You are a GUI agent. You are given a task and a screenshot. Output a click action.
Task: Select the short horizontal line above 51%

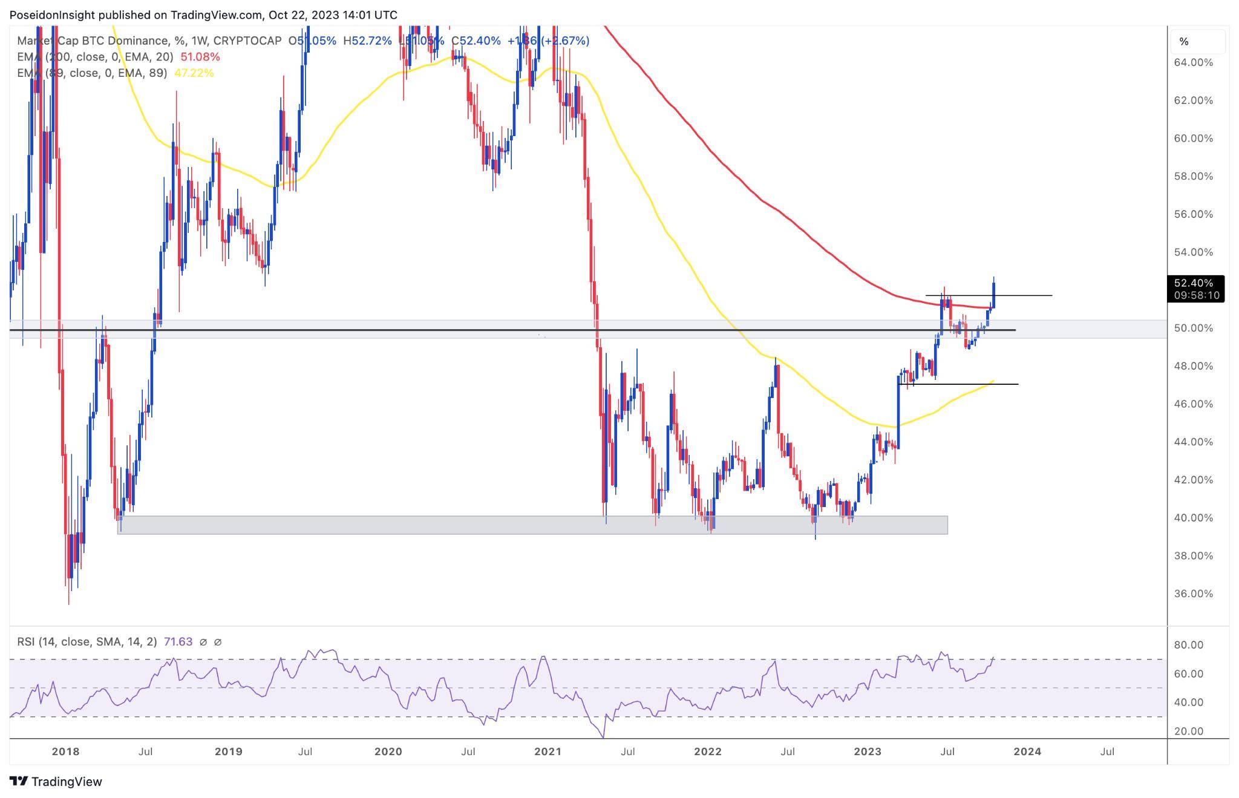pos(989,295)
